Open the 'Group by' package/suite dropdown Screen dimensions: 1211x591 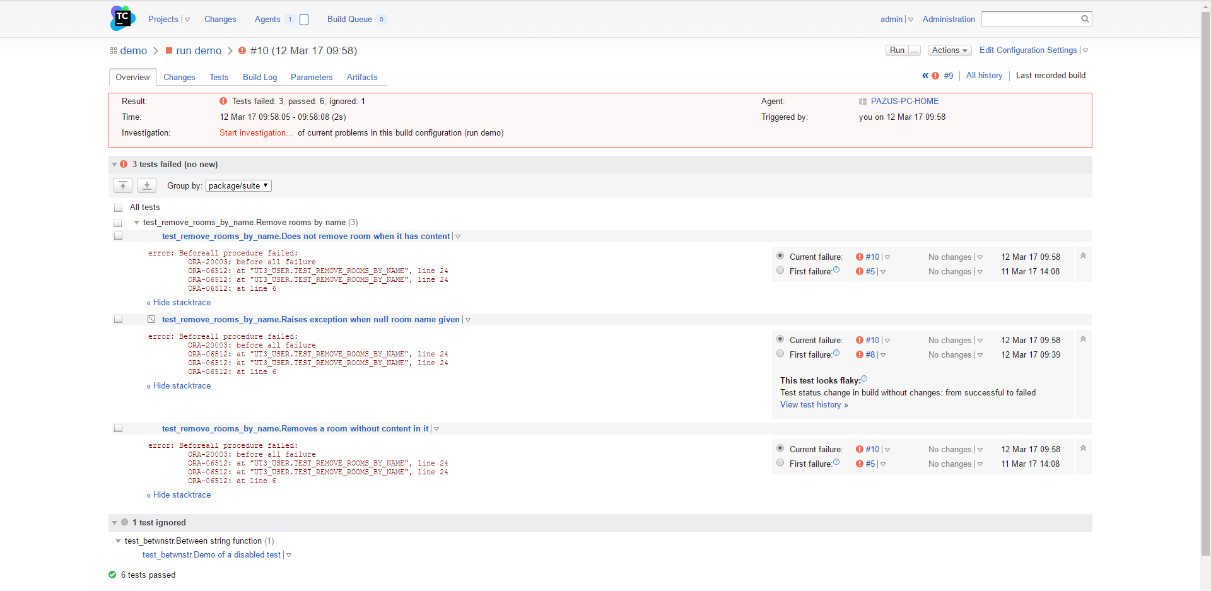pos(238,185)
